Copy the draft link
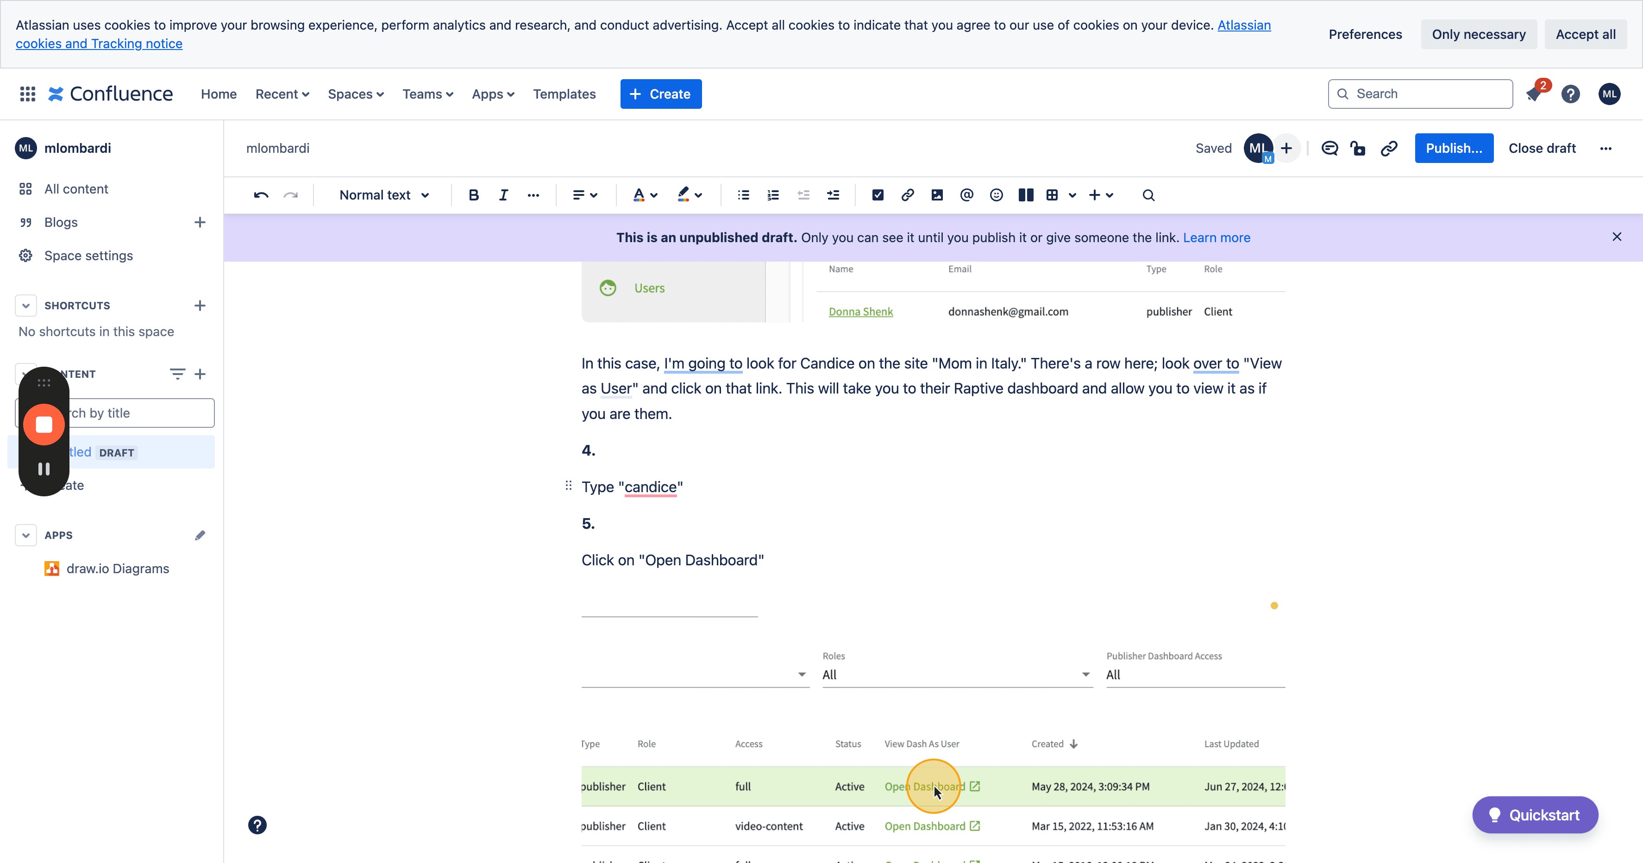Image resolution: width=1643 pixels, height=863 pixels. (x=1389, y=149)
